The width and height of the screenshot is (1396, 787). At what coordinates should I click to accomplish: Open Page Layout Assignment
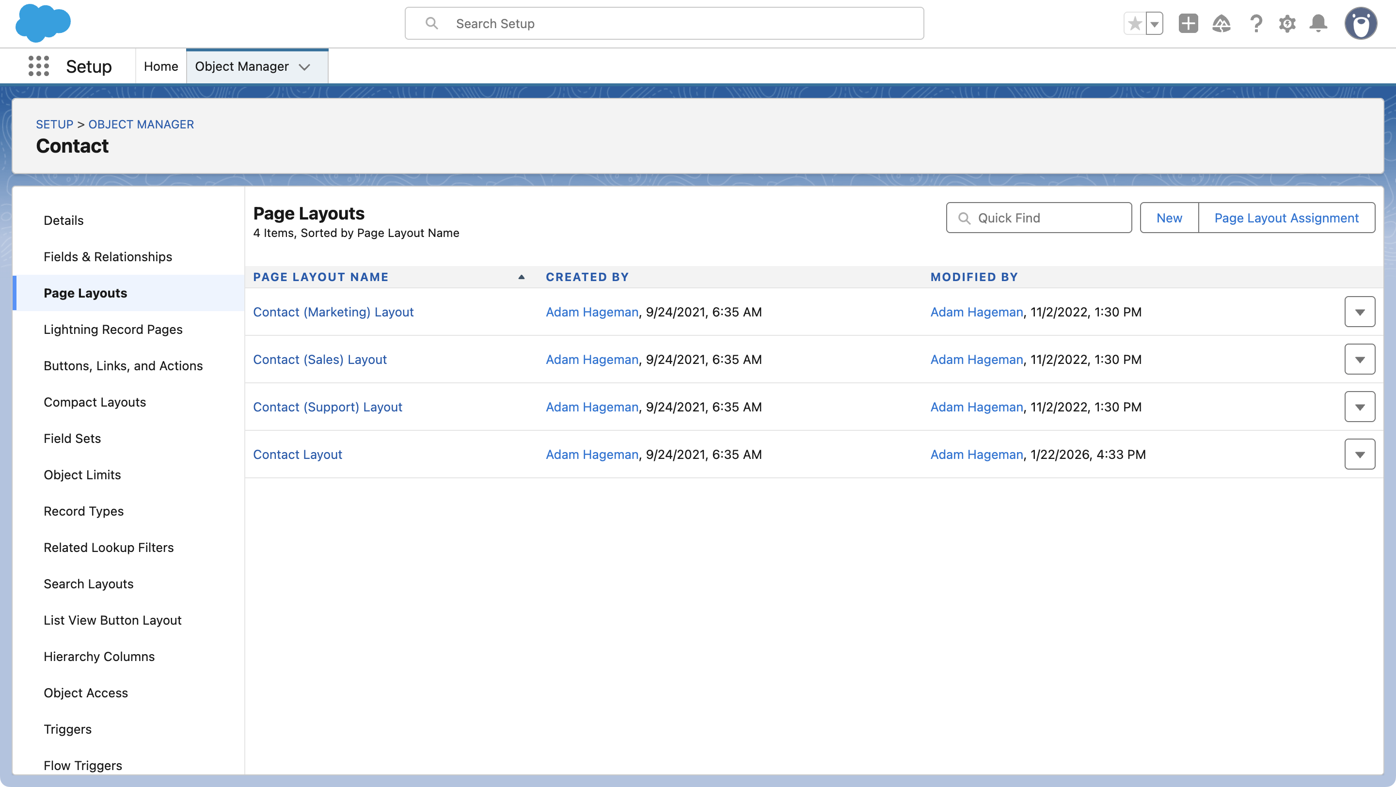pyautogui.click(x=1287, y=218)
